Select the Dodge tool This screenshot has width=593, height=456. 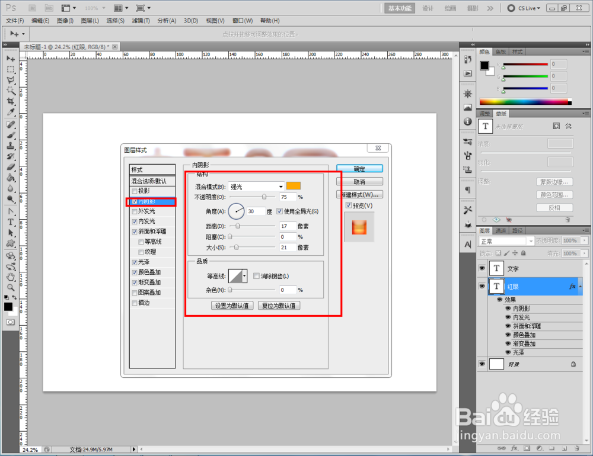click(11, 199)
